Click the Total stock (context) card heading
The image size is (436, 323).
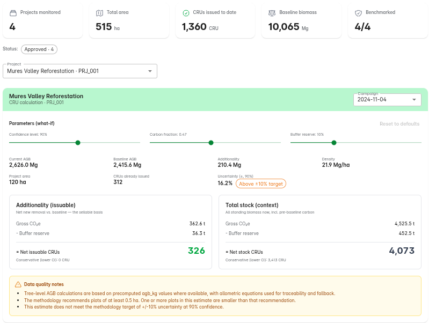click(252, 205)
